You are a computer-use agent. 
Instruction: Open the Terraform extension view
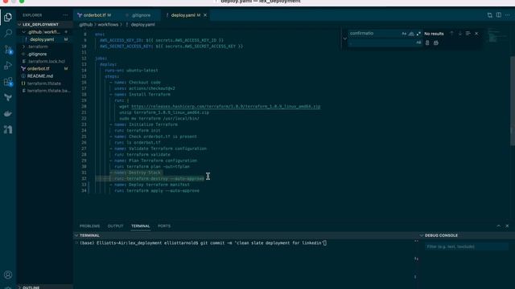point(8,97)
